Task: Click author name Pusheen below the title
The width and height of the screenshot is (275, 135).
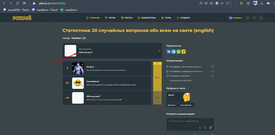Action: click(76, 38)
